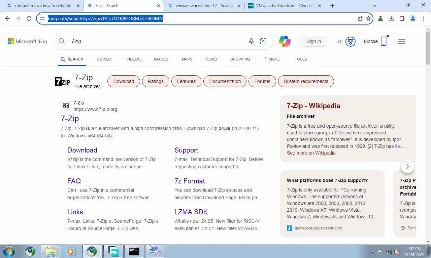Viewport: 431px width, 258px height.
Task: Open the Chrome labs flask icon
Action: point(380,18)
